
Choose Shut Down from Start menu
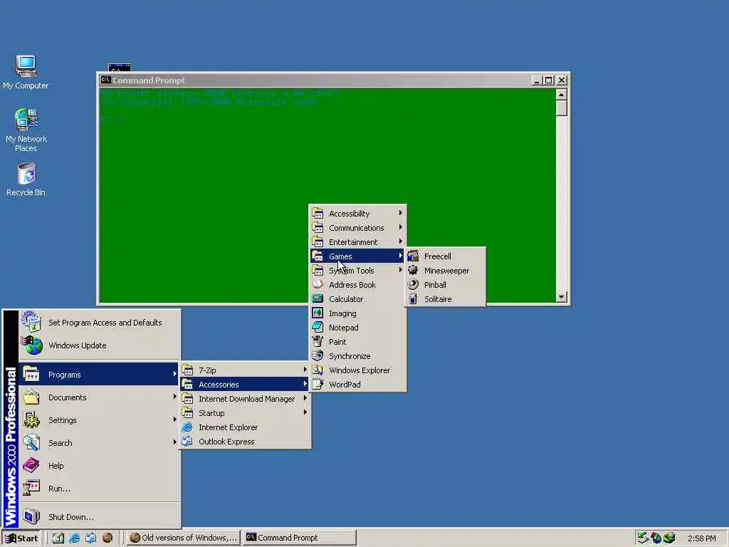[98, 517]
